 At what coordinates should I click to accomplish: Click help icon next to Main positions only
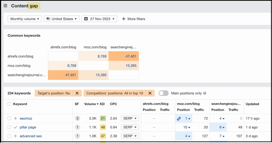(x=205, y=93)
